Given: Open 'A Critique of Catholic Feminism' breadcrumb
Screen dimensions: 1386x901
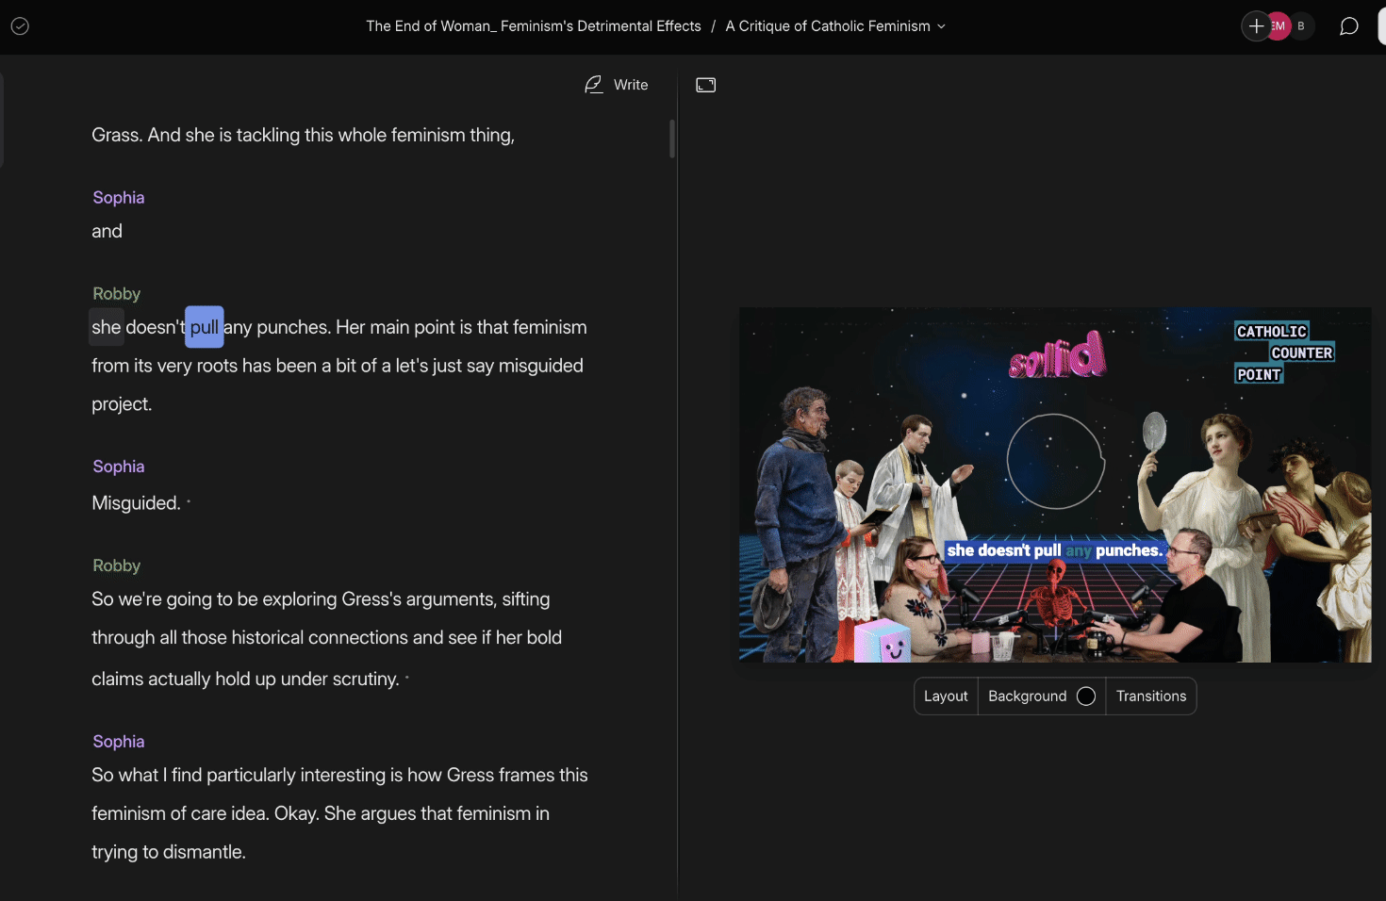Looking at the screenshot, I should (828, 26).
